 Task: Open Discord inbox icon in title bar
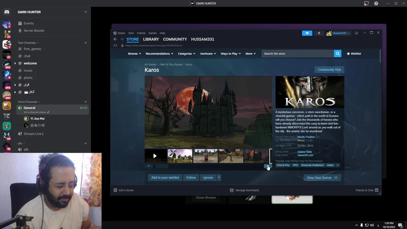tap(366, 3)
